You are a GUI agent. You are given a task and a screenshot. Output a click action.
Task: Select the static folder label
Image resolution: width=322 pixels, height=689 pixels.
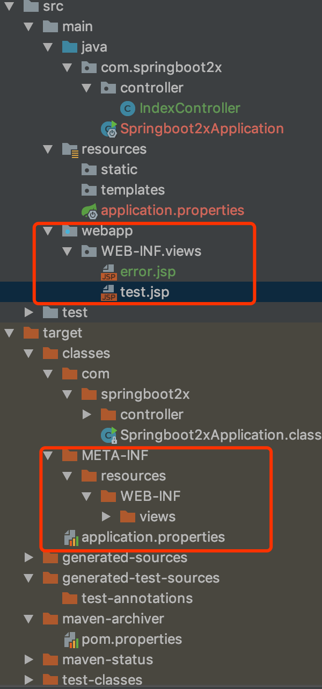(119, 170)
